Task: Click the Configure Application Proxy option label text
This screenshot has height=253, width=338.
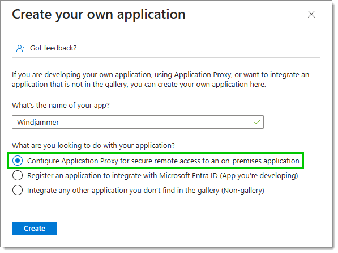Action: [163, 161]
